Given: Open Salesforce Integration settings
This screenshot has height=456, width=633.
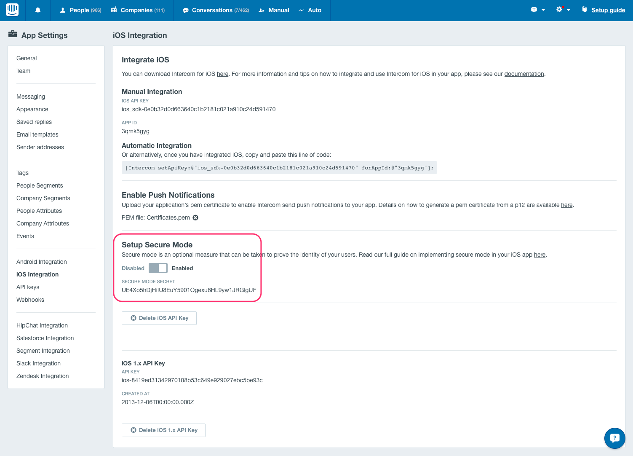Looking at the screenshot, I should point(45,338).
